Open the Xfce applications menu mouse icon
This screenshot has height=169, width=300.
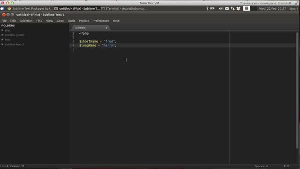(x=2, y=8)
